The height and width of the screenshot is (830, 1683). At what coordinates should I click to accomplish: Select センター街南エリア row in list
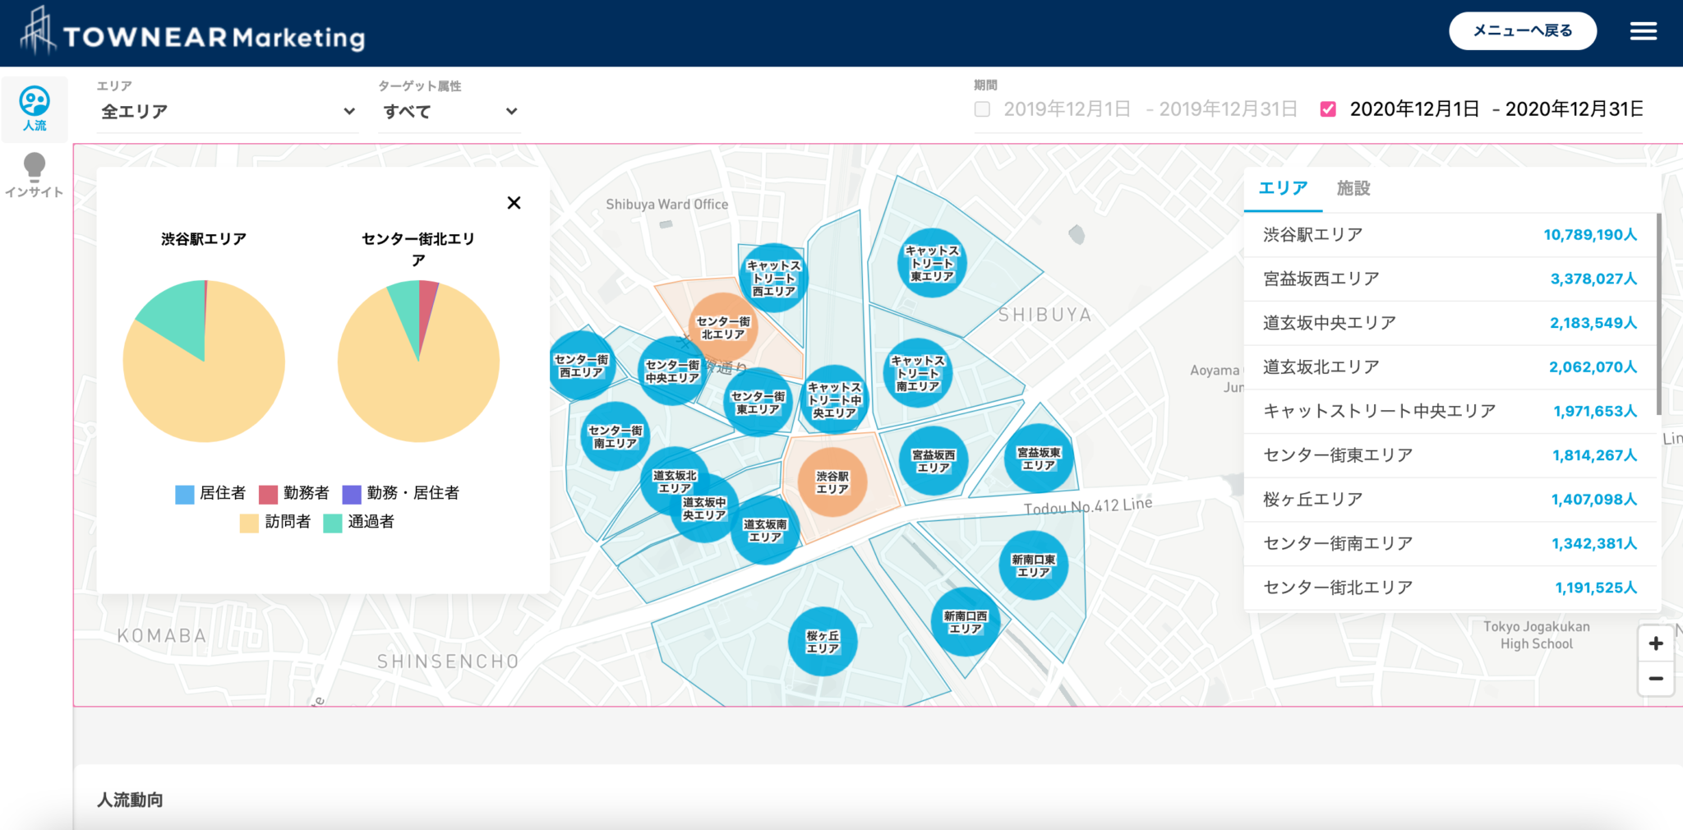pos(1450,544)
